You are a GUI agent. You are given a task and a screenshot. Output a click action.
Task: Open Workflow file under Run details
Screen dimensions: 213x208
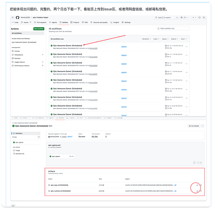[x=19, y=154]
